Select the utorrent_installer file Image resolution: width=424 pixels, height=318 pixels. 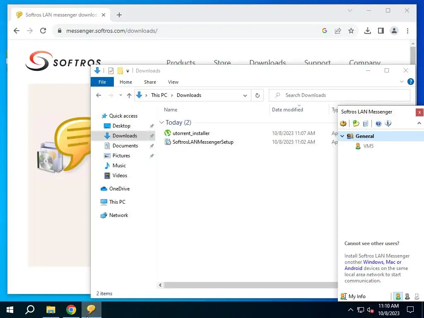point(191,133)
